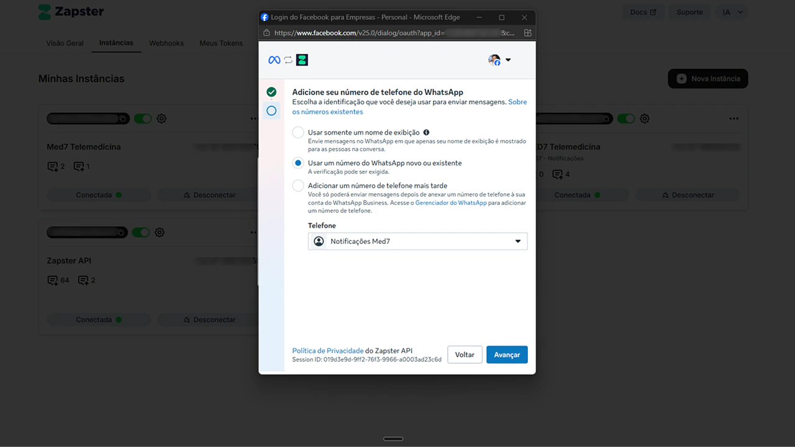This screenshot has height=447, width=795.
Task: Click the 'Zapster API' instance name
Action: tap(69, 261)
